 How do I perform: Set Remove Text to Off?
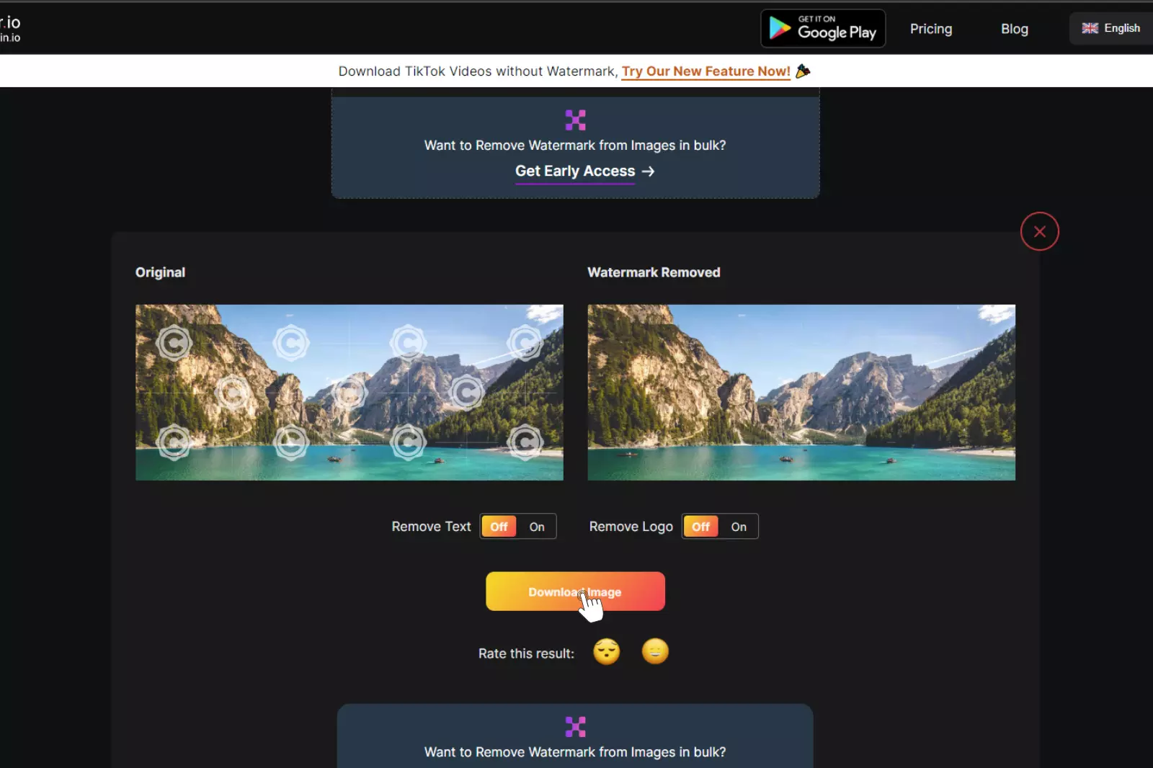click(x=499, y=527)
